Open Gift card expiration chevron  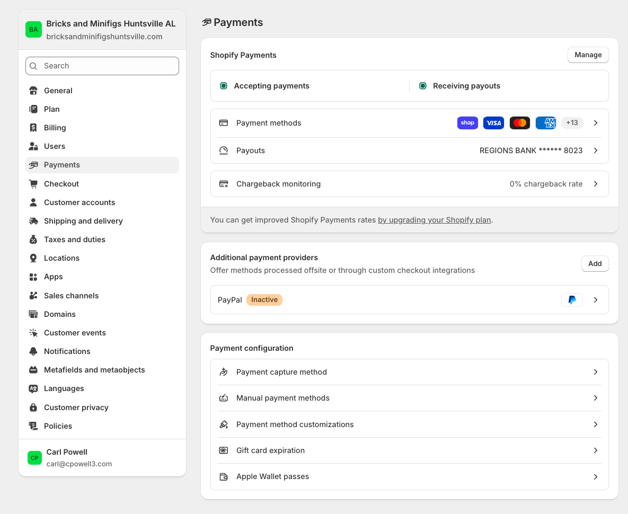coord(596,450)
